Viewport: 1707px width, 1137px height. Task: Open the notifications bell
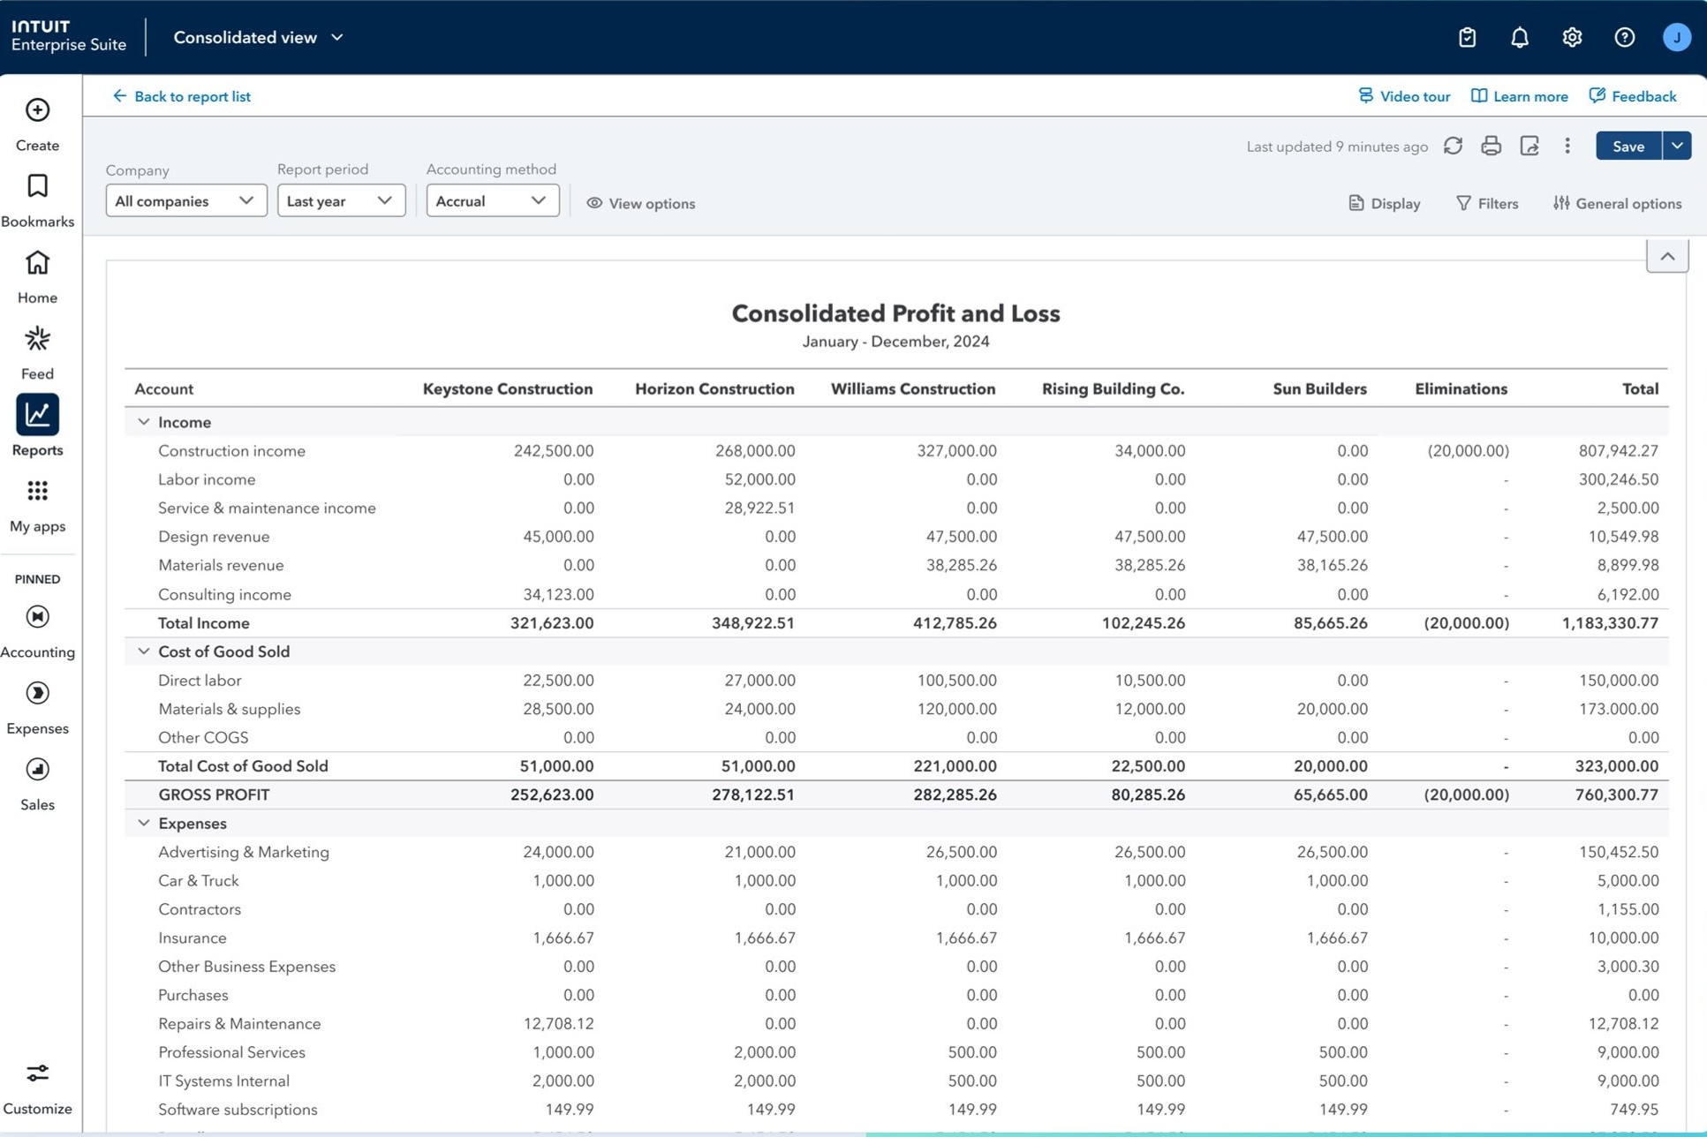tap(1519, 38)
